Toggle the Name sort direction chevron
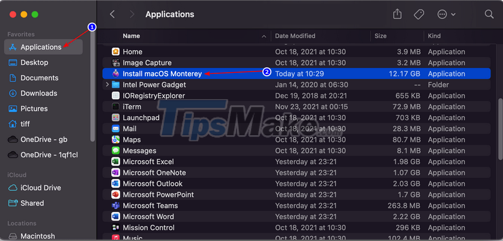Viewport: 503px width, 241px height. coord(264,36)
